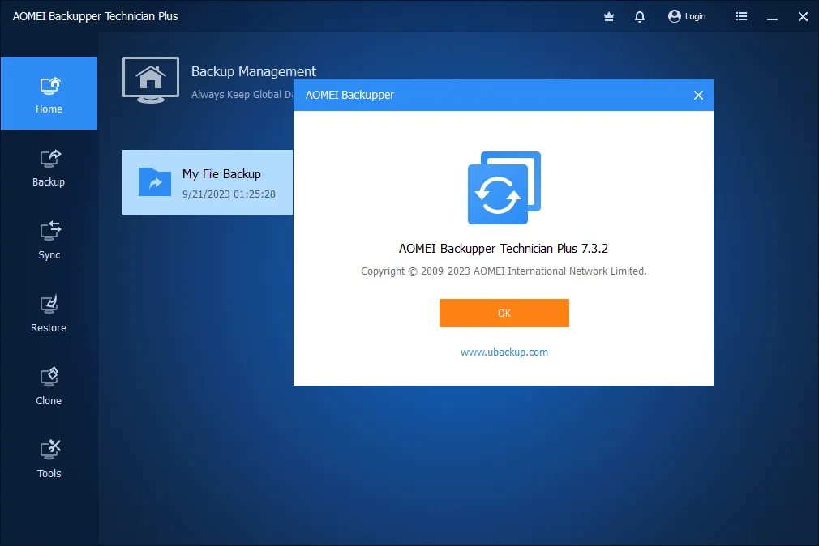This screenshot has width=819, height=546.
Task: Click the OK button in dialog
Action: pyautogui.click(x=504, y=314)
